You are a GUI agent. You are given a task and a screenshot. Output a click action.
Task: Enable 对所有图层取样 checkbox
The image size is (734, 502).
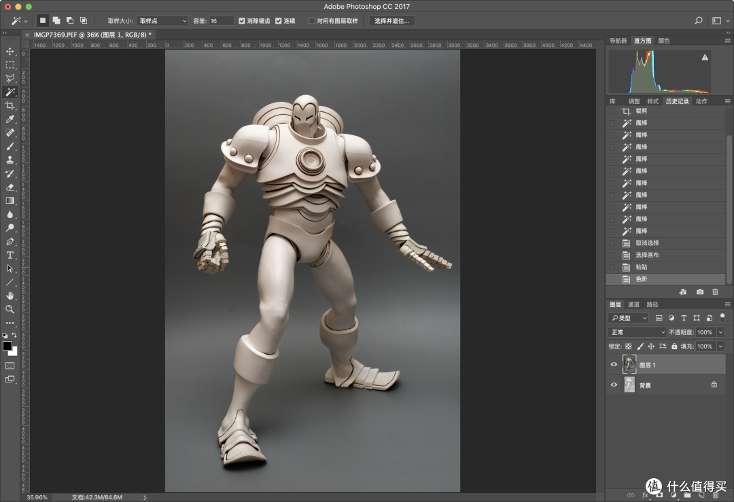[312, 20]
